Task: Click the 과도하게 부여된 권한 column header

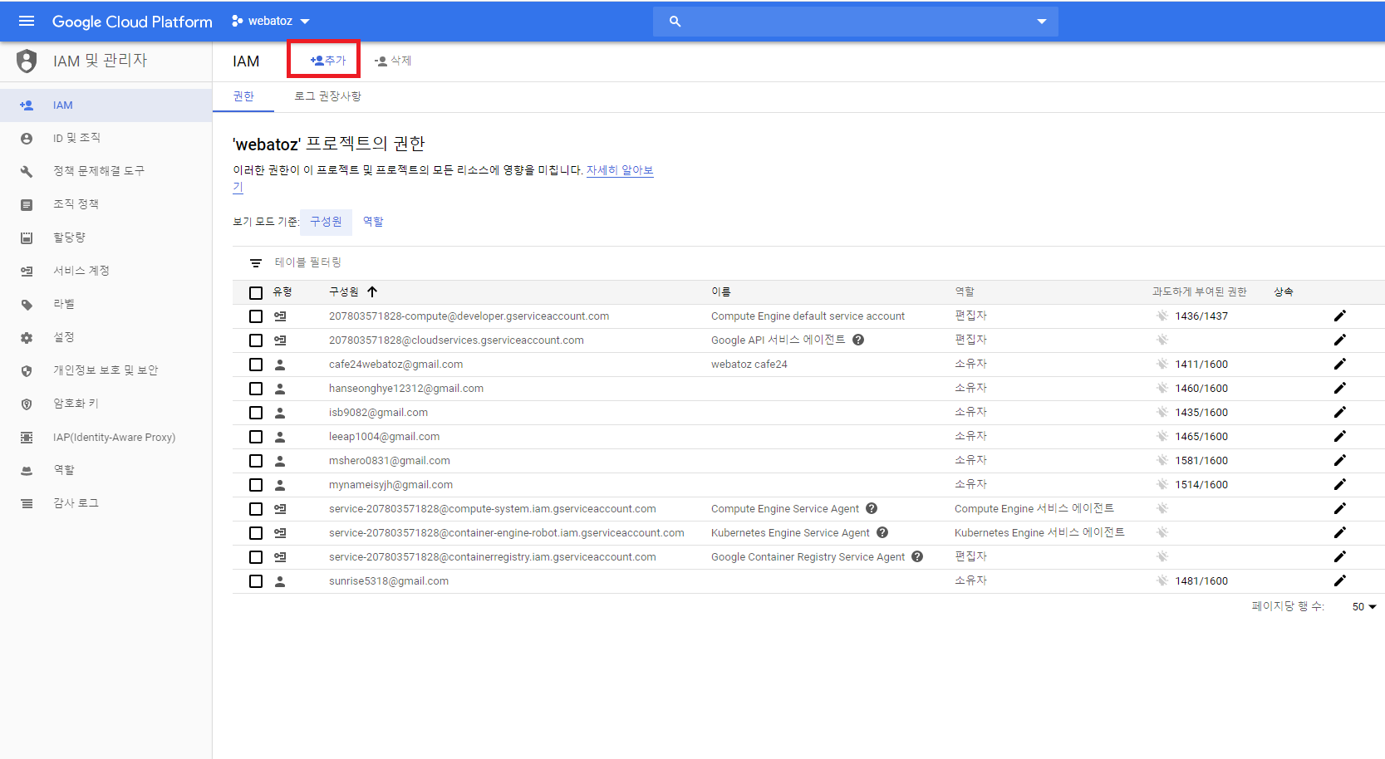Action: point(1199,291)
